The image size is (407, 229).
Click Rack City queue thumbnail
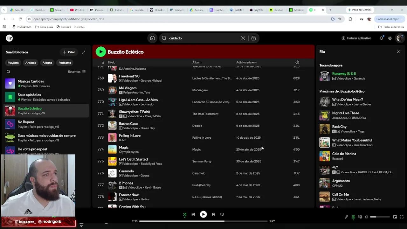(x=325, y=129)
